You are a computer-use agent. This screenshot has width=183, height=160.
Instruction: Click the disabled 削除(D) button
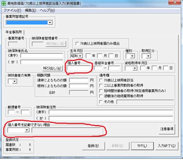point(118,146)
